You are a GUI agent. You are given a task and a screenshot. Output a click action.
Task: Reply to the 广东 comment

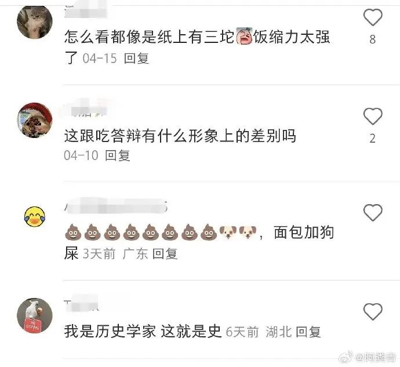tap(165, 254)
